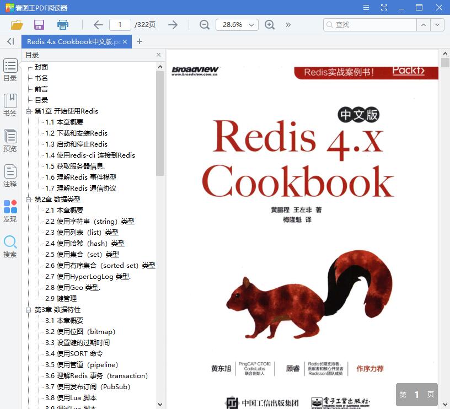Print the PDF with the printer icon

pyautogui.click(x=62, y=25)
